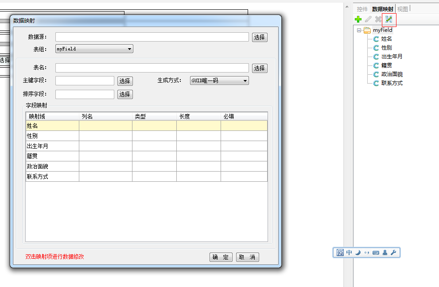Toggle the 中 Chinese input mode icon
The width and height of the screenshot is (439, 287).
pos(349,253)
